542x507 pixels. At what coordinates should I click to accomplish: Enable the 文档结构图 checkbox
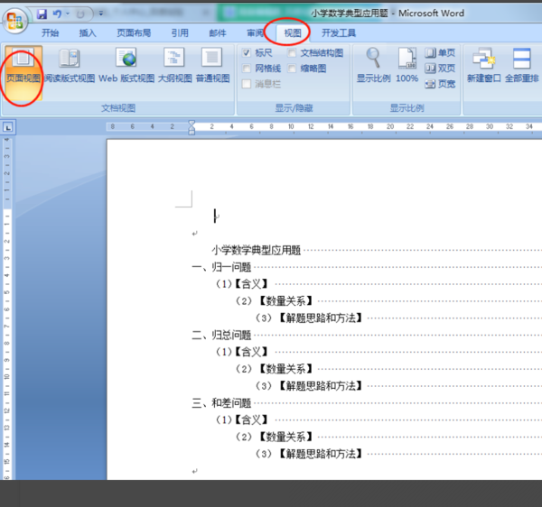tap(292, 53)
